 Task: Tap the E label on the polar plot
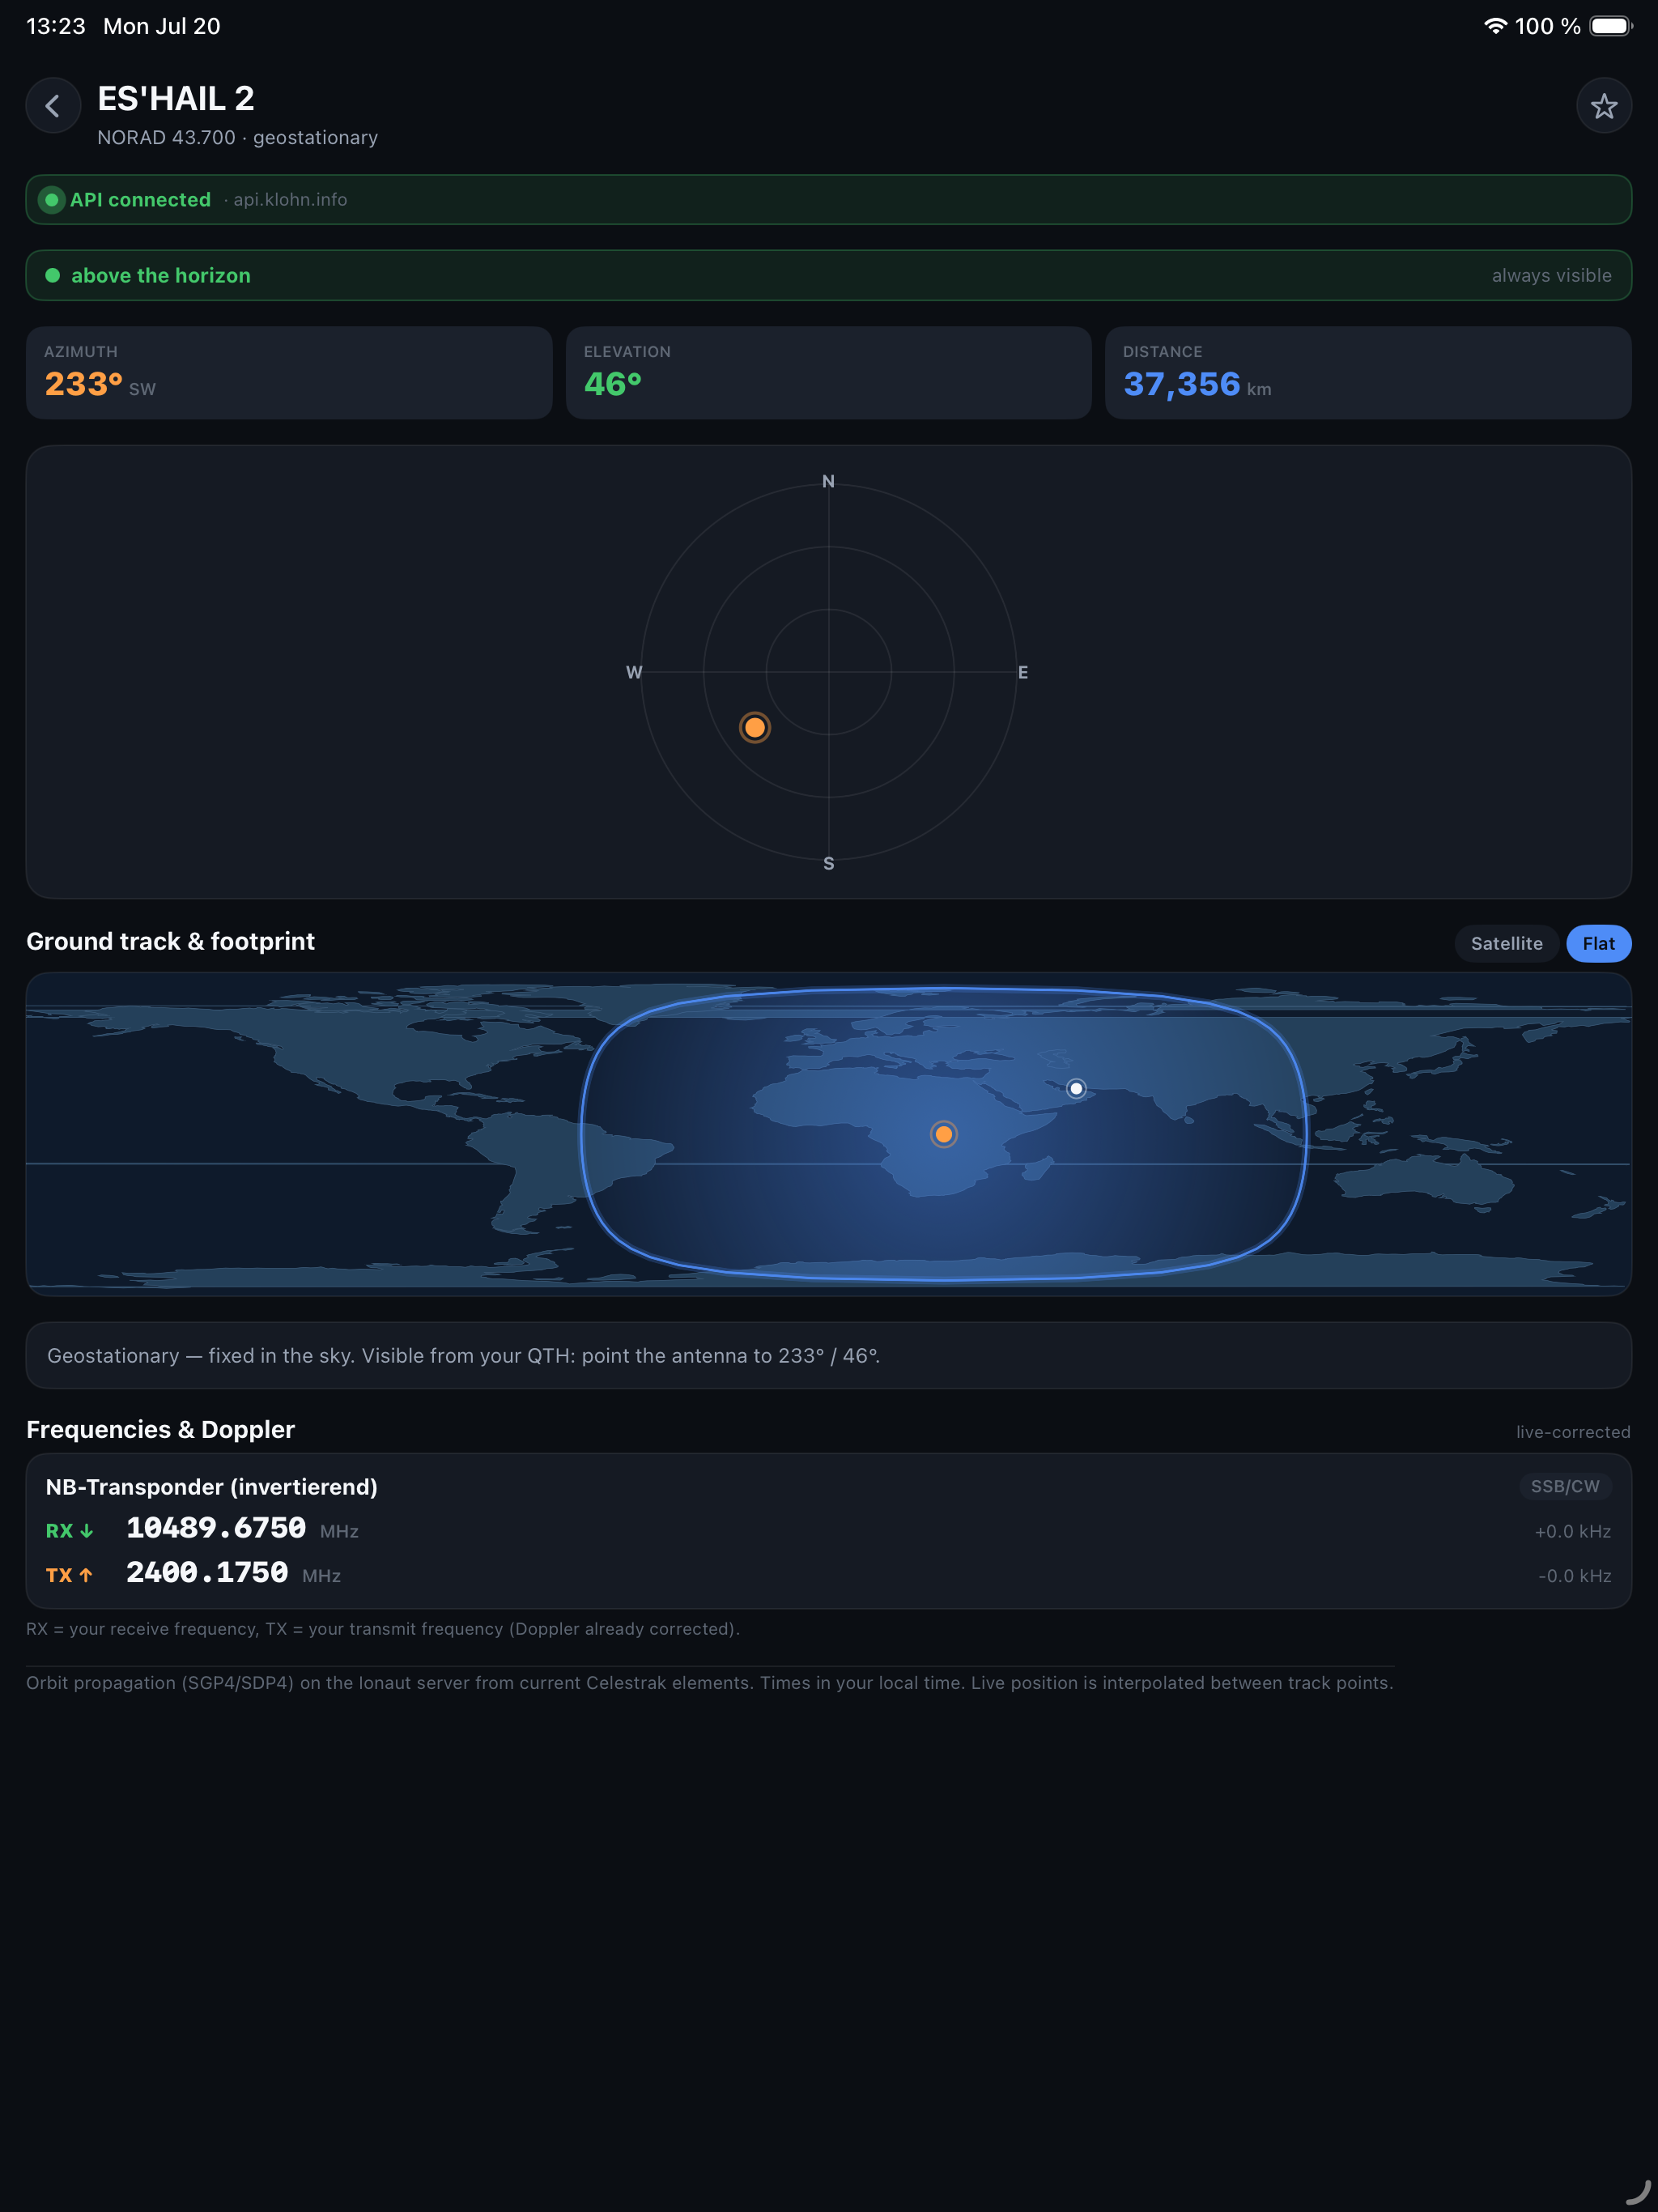[1022, 672]
